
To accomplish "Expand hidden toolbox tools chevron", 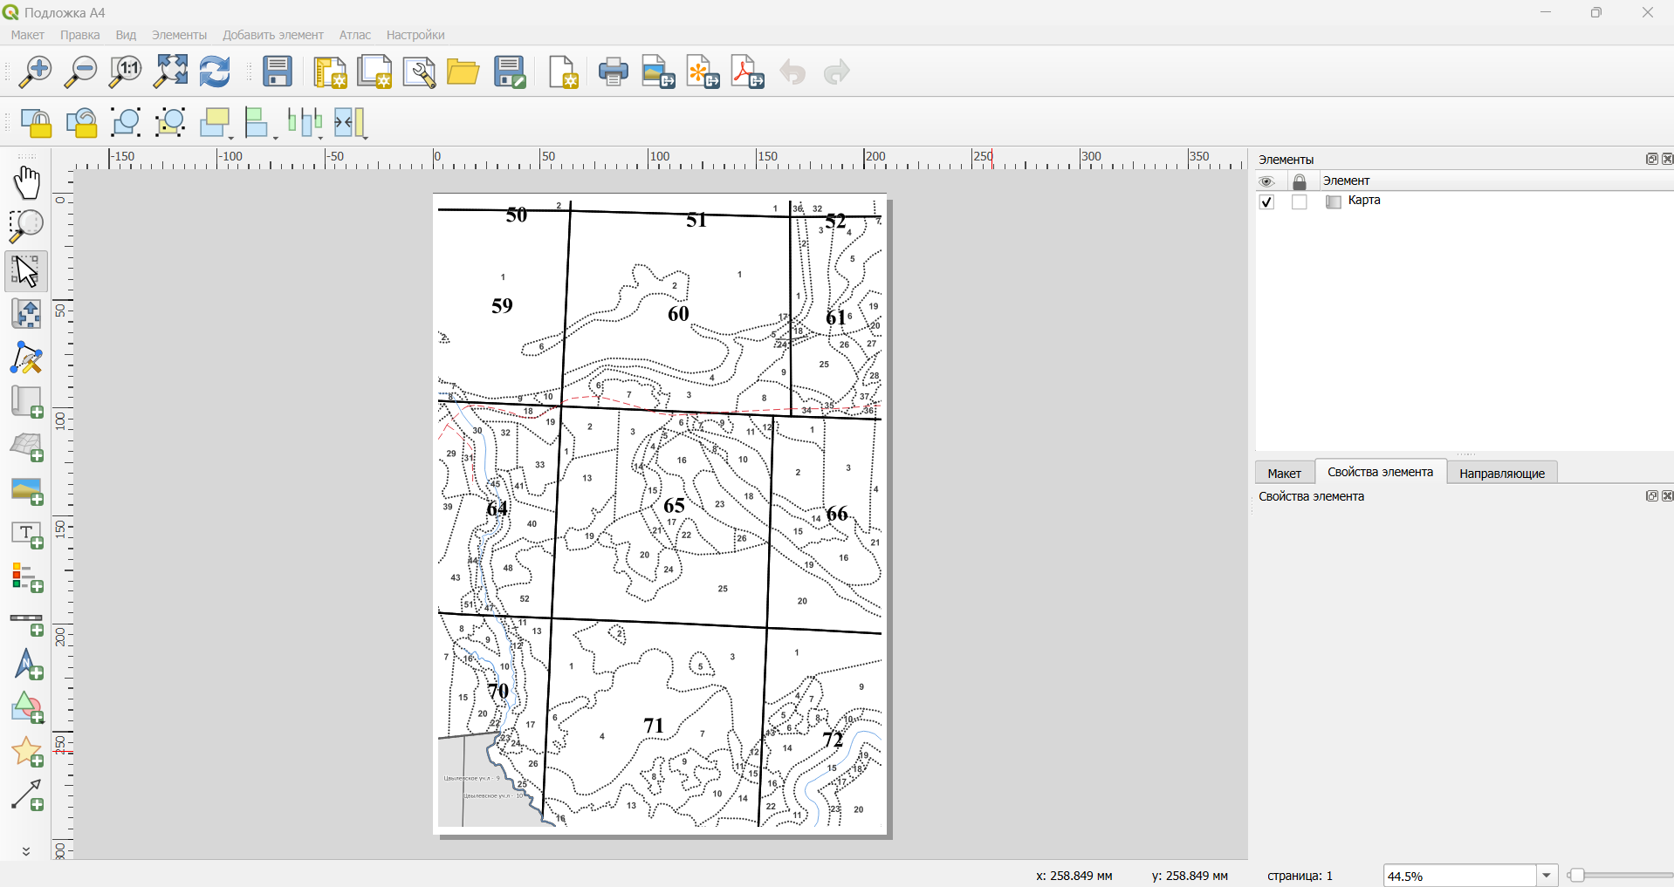I will tap(26, 851).
